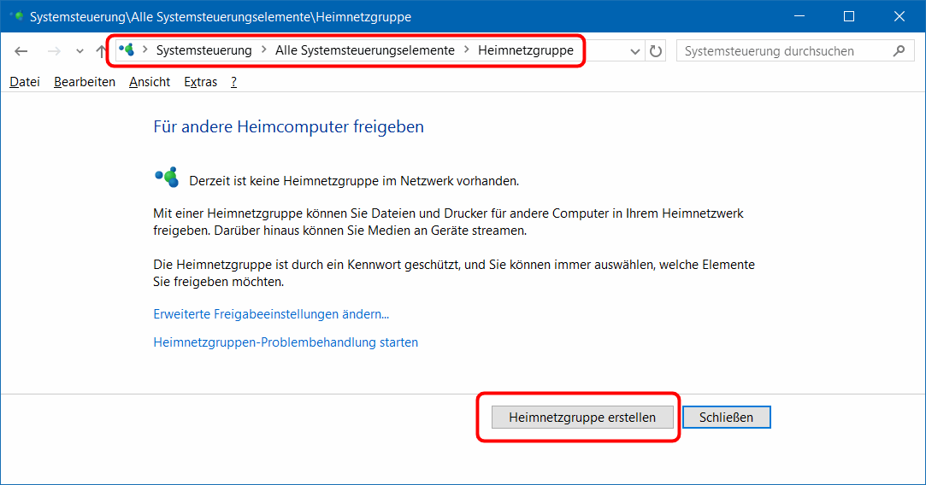Open the ? help menu

coord(233,82)
